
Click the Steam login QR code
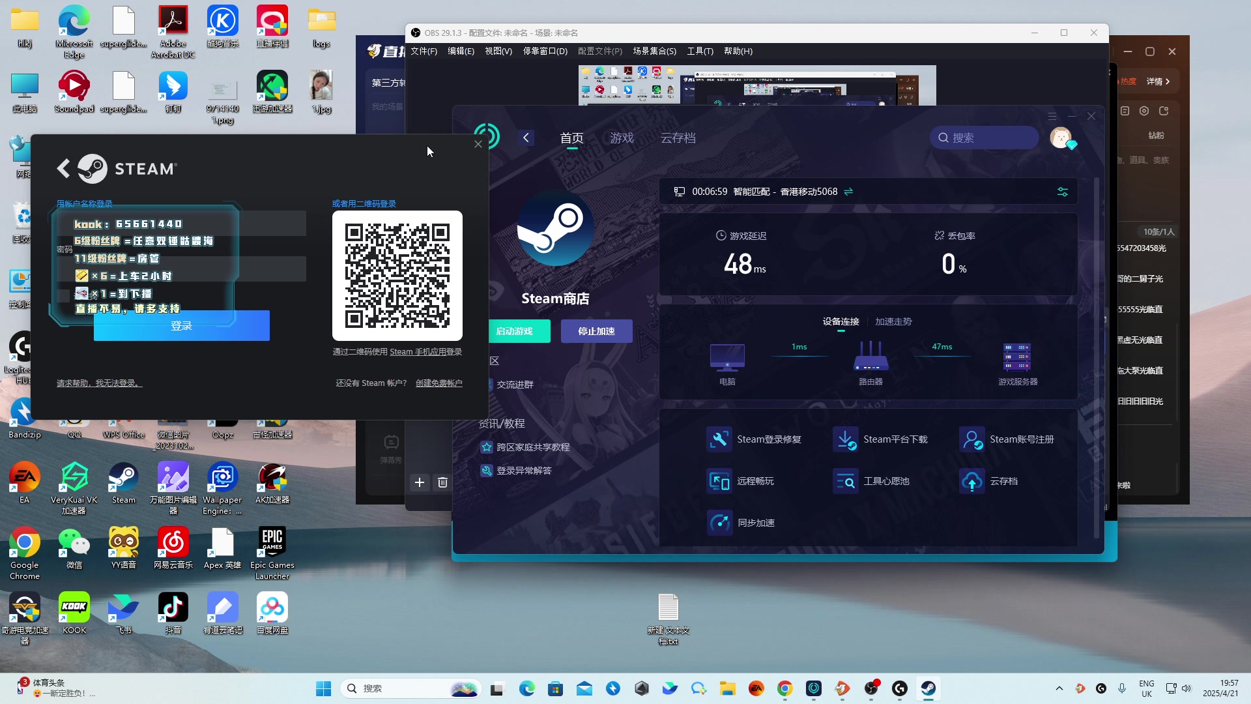397,276
